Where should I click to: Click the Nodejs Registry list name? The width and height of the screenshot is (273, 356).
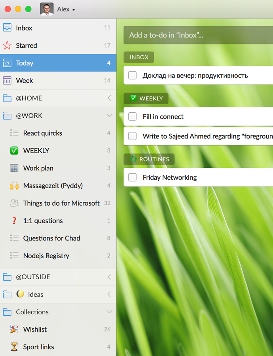46,256
